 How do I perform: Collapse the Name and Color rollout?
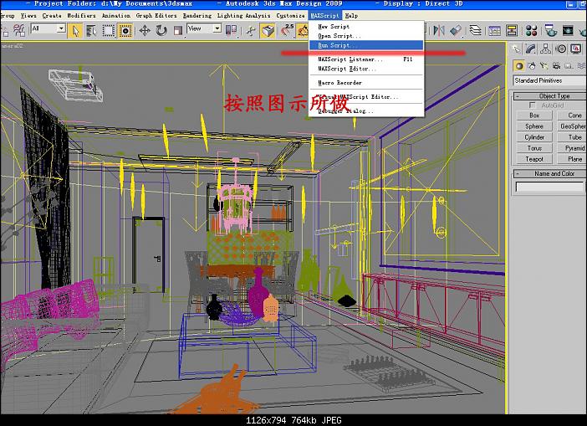[x=550, y=173]
